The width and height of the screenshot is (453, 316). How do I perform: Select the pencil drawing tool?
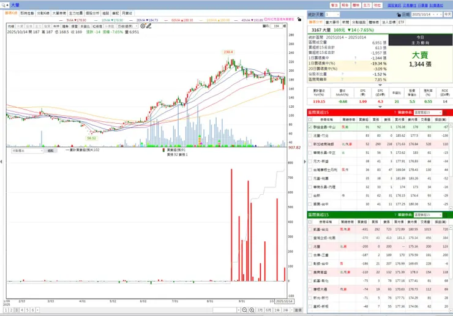tap(149, 26)
